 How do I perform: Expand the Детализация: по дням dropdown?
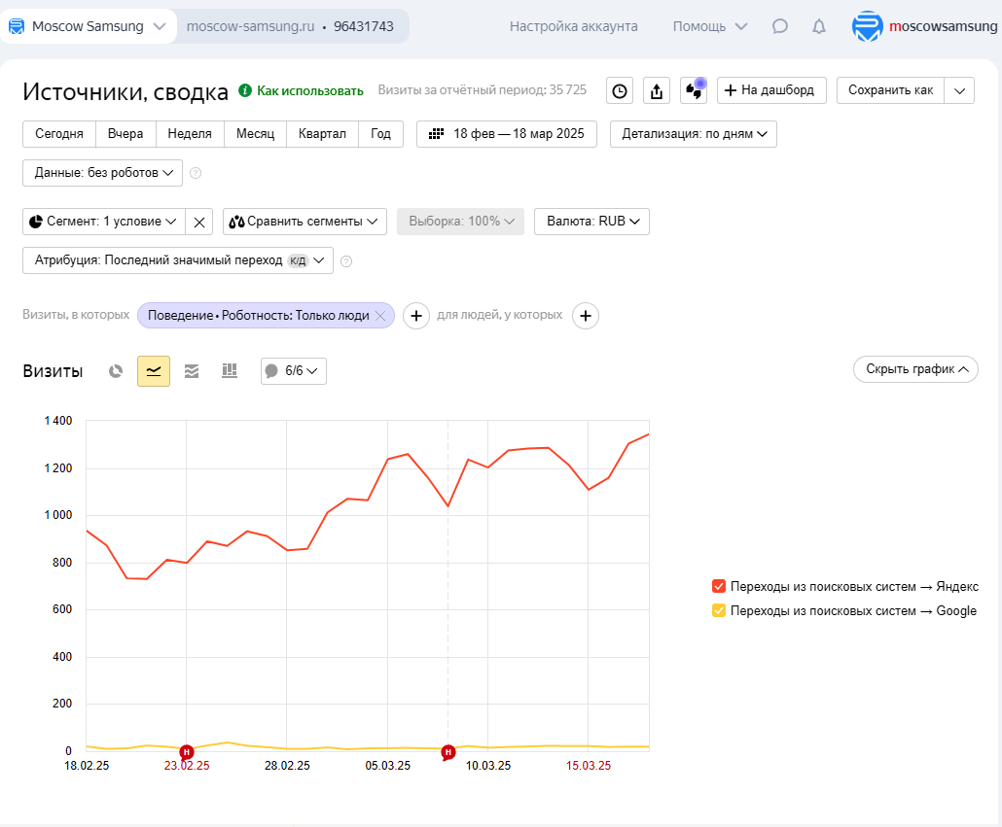point(694,134)
